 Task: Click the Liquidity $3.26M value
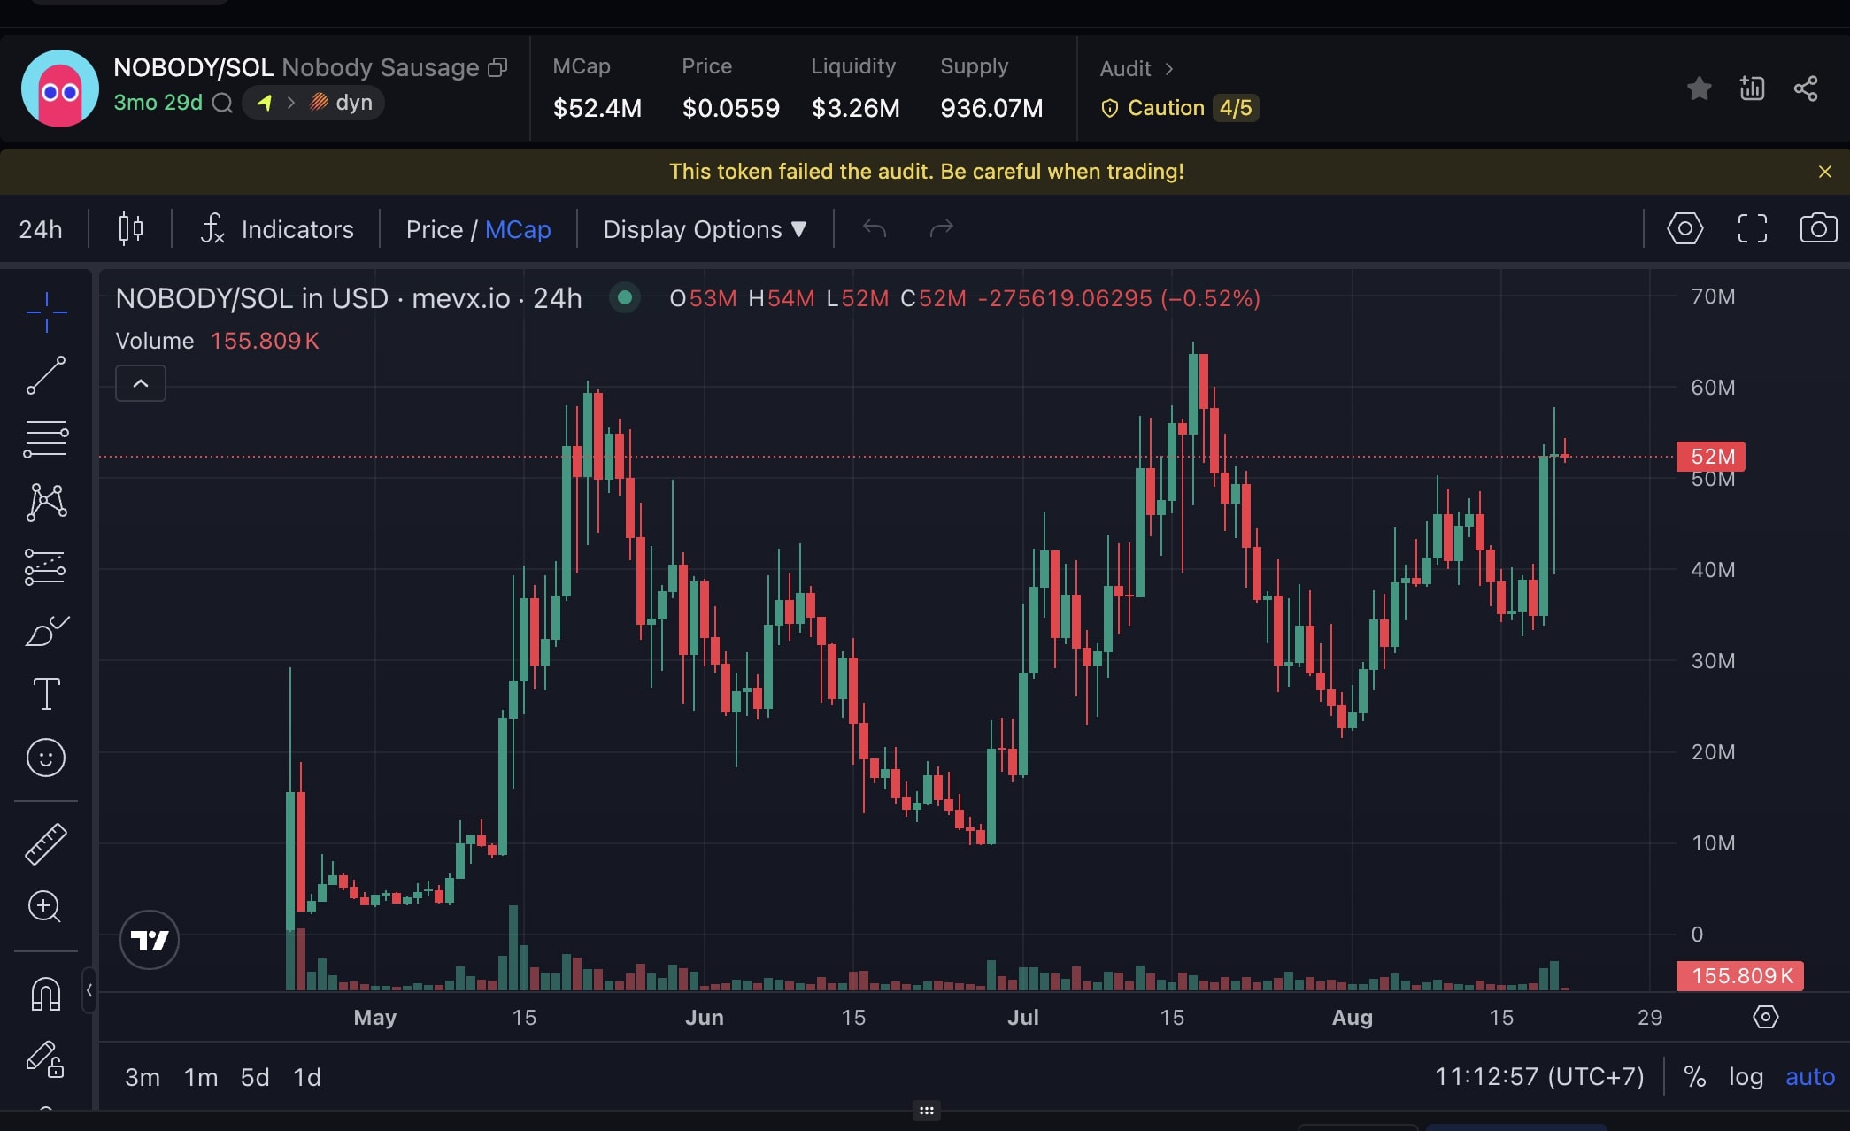click(855, 108)
